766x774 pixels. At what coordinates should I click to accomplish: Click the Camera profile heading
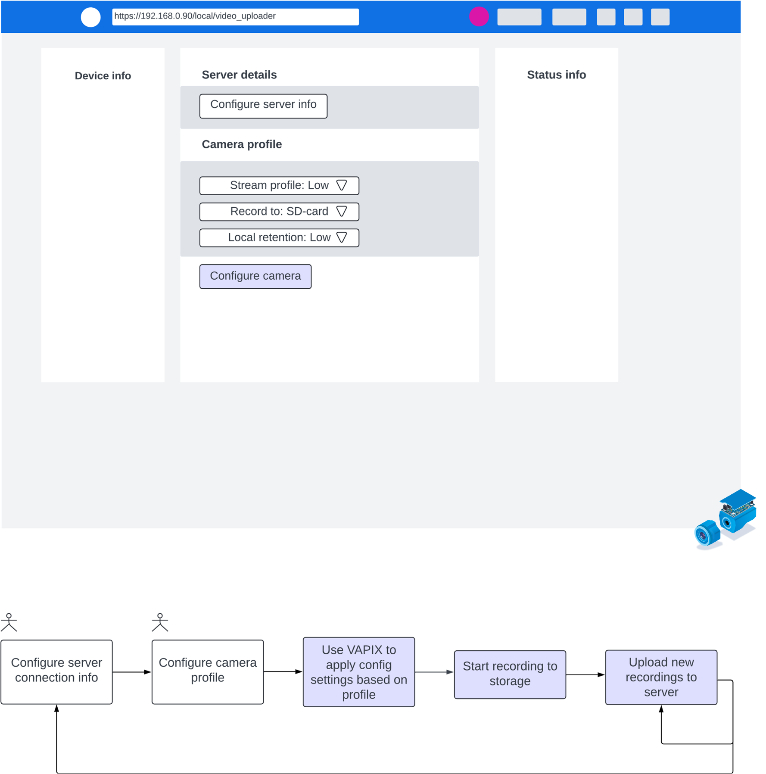pos(242,144)
